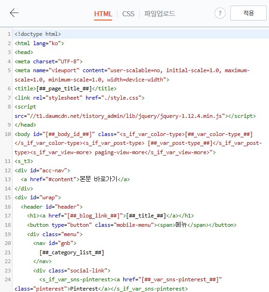
Task: Click the 본문 바로가기 anchor line
Action: click(75, 179)
